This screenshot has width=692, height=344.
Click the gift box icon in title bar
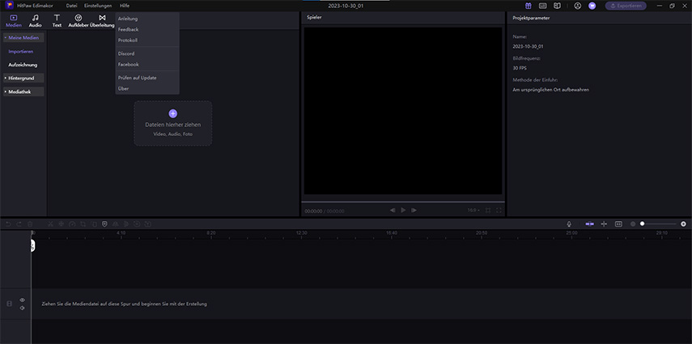(x=529, y=6)
